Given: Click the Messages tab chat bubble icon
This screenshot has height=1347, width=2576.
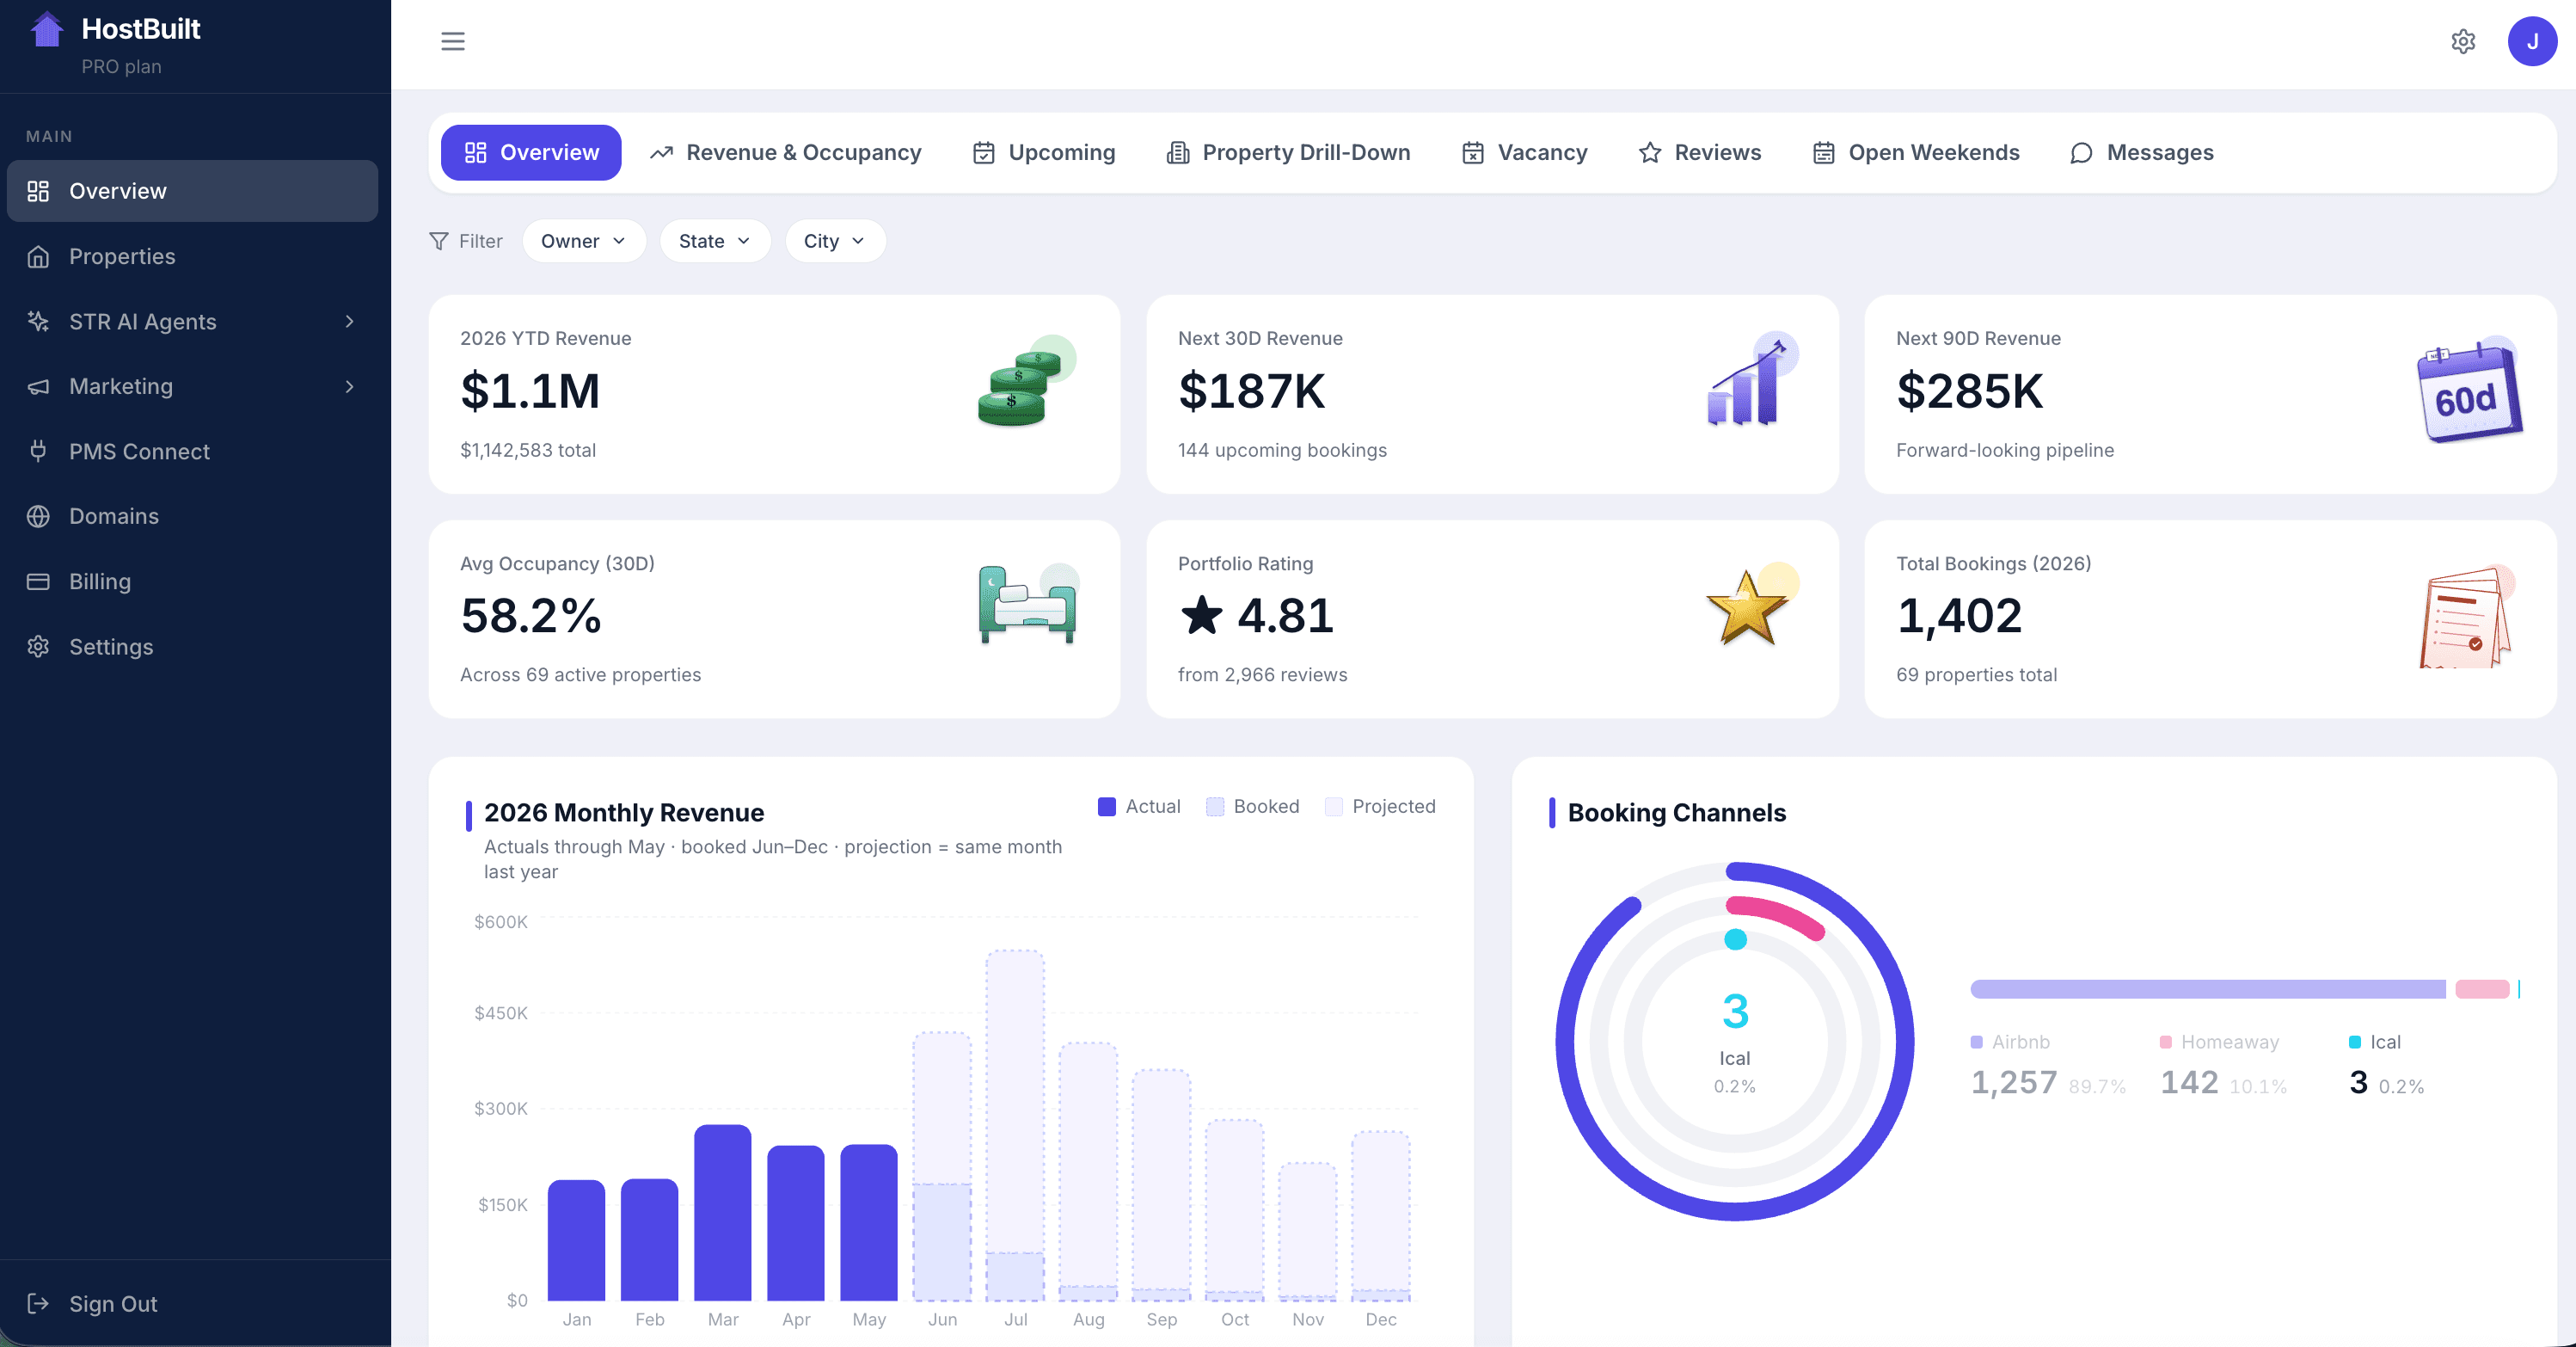Looking at the screenshot, I should [2081, 153].
